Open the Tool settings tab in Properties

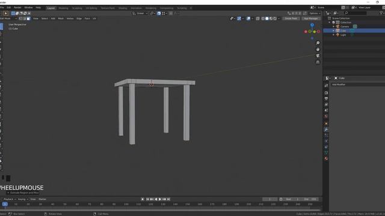pos(326,85)
